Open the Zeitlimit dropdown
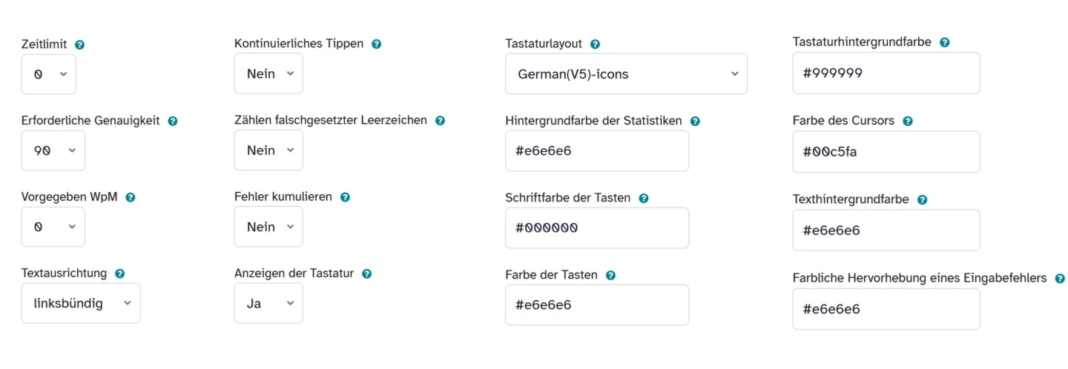Image resolution: width=1068 pixels, height=369 pixels. (48, 74)
